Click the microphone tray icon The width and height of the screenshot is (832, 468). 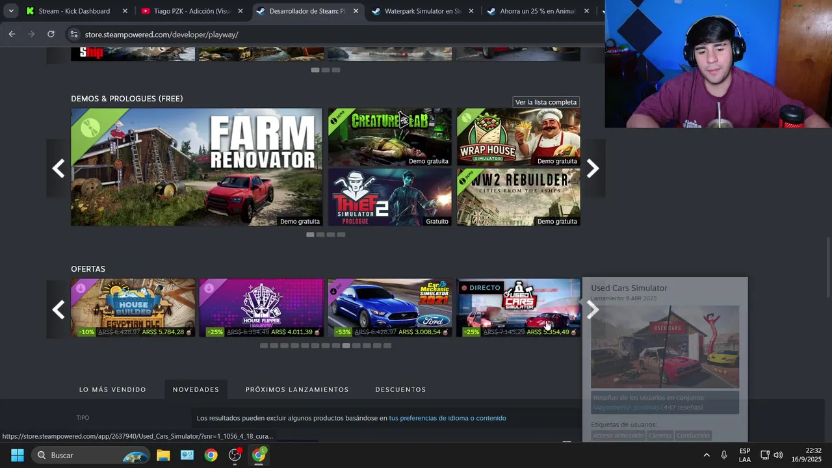coord(724,455)
